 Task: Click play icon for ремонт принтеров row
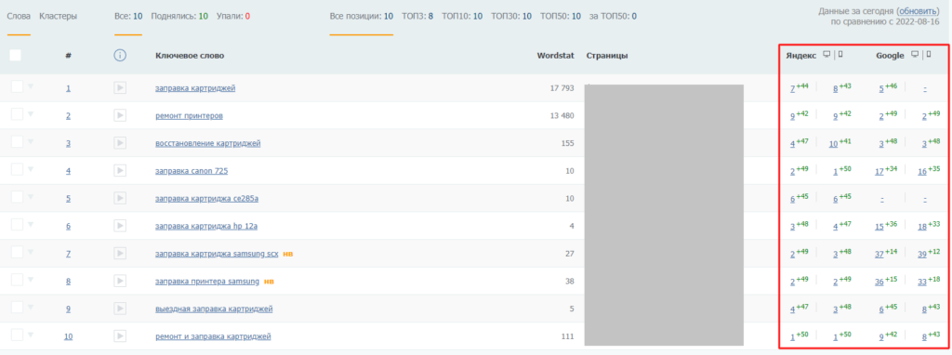pos(120,116)
